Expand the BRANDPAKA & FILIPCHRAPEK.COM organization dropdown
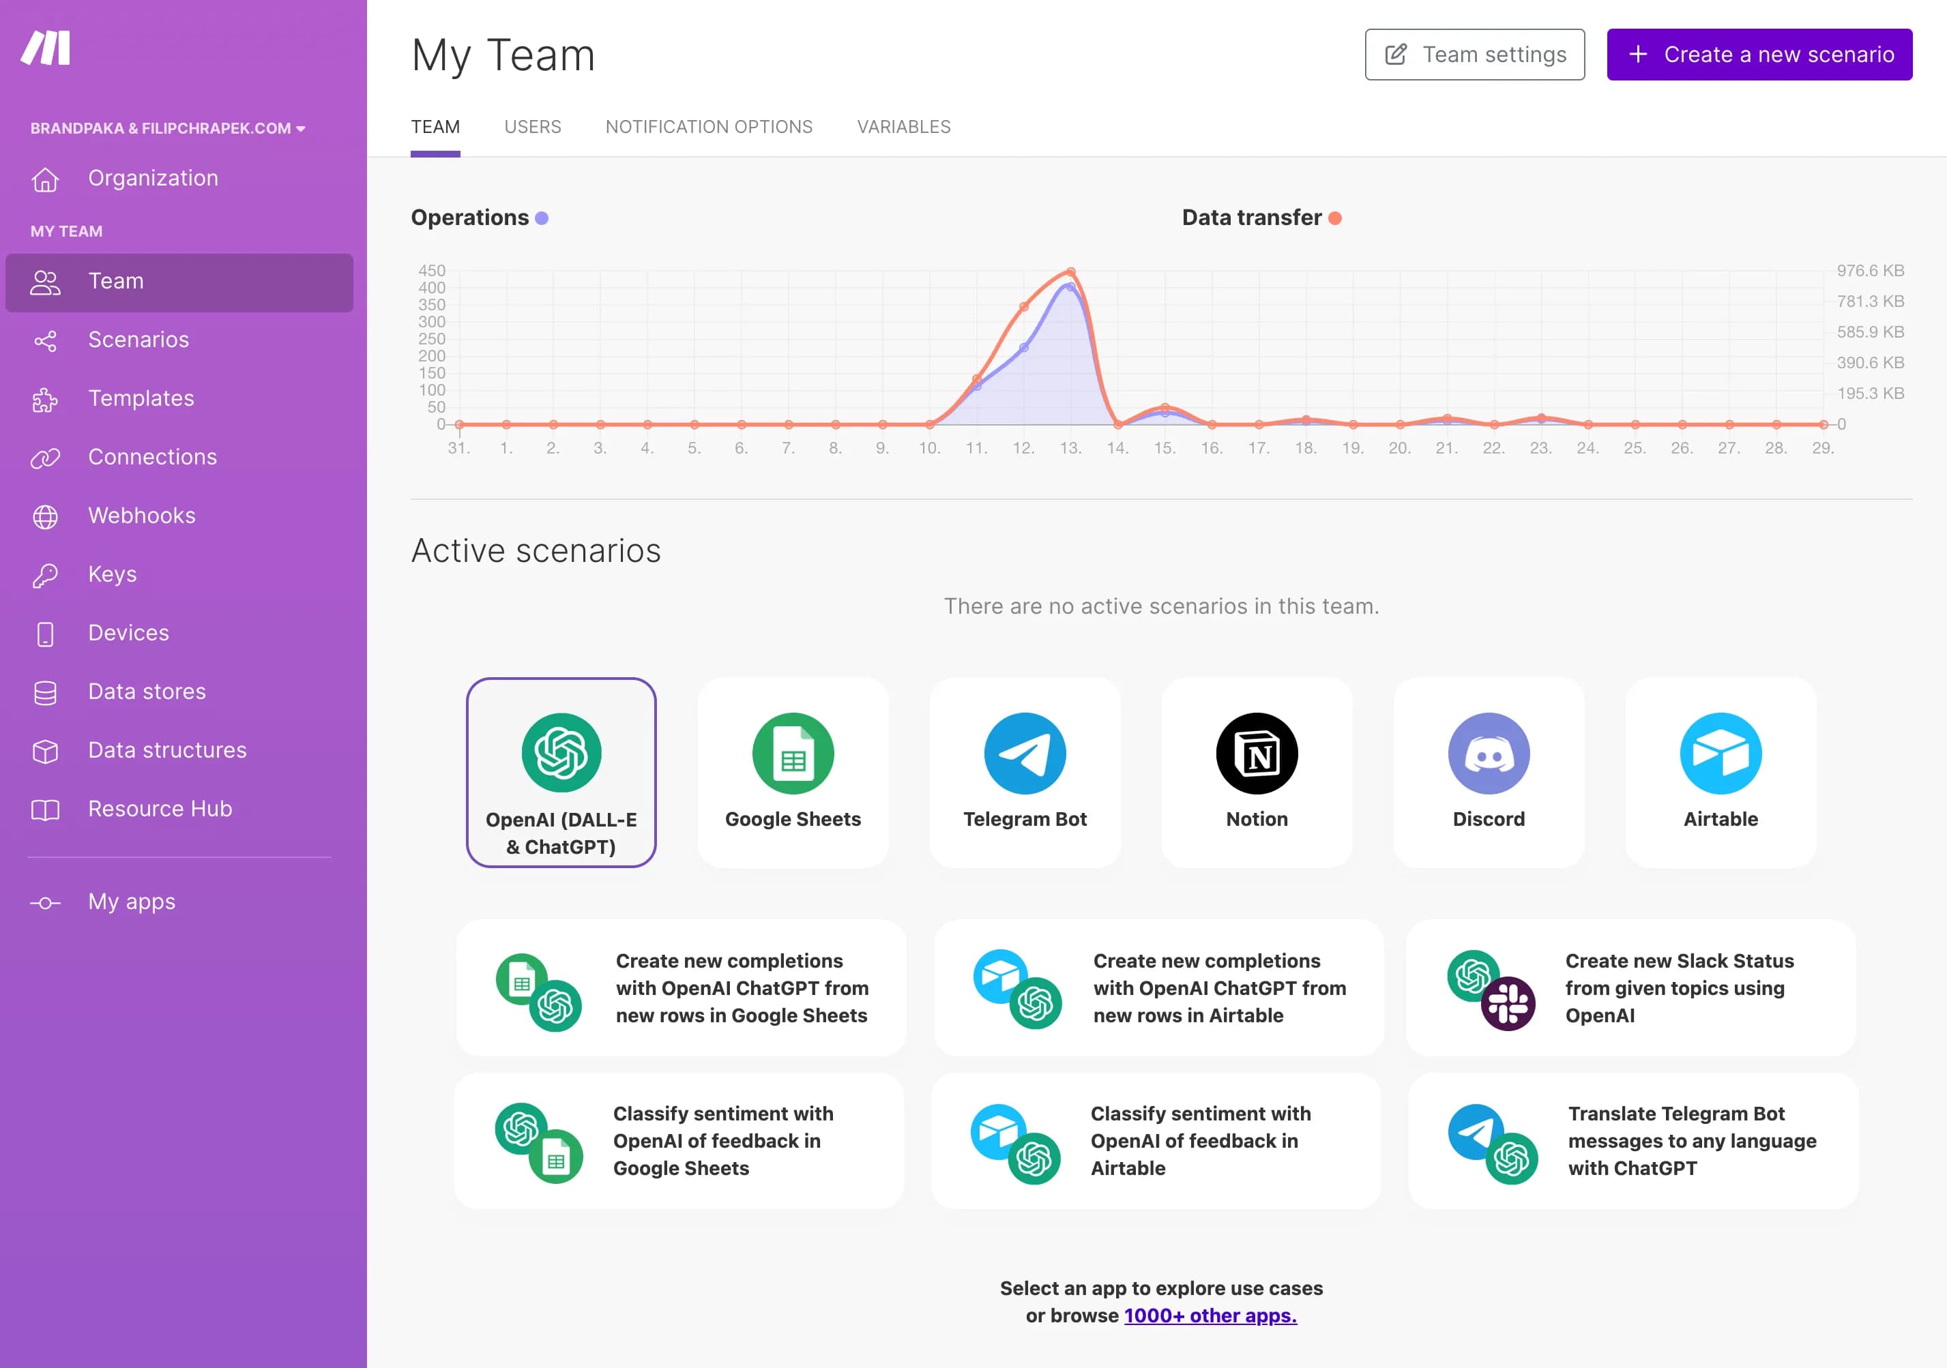1947x1368 pixels. pos(167,128)
